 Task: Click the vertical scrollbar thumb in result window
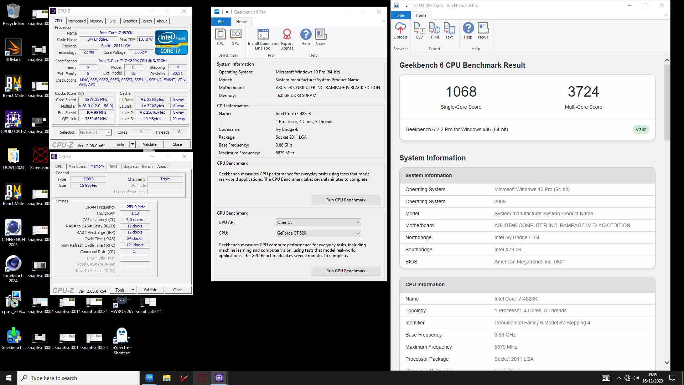[x=667, y=102]
